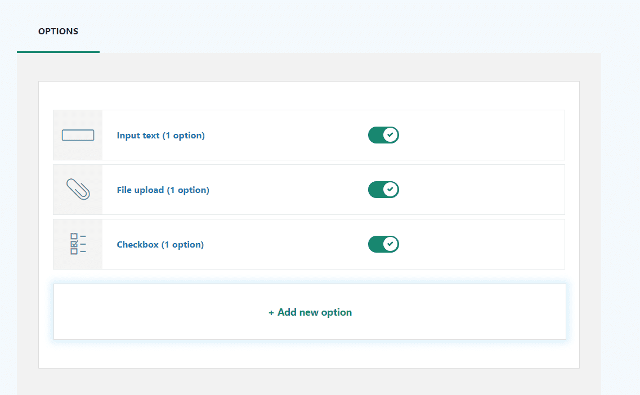The image size is (640, 395).
Task: Open the File upload (1 option) link
Action: coord(163,190)
